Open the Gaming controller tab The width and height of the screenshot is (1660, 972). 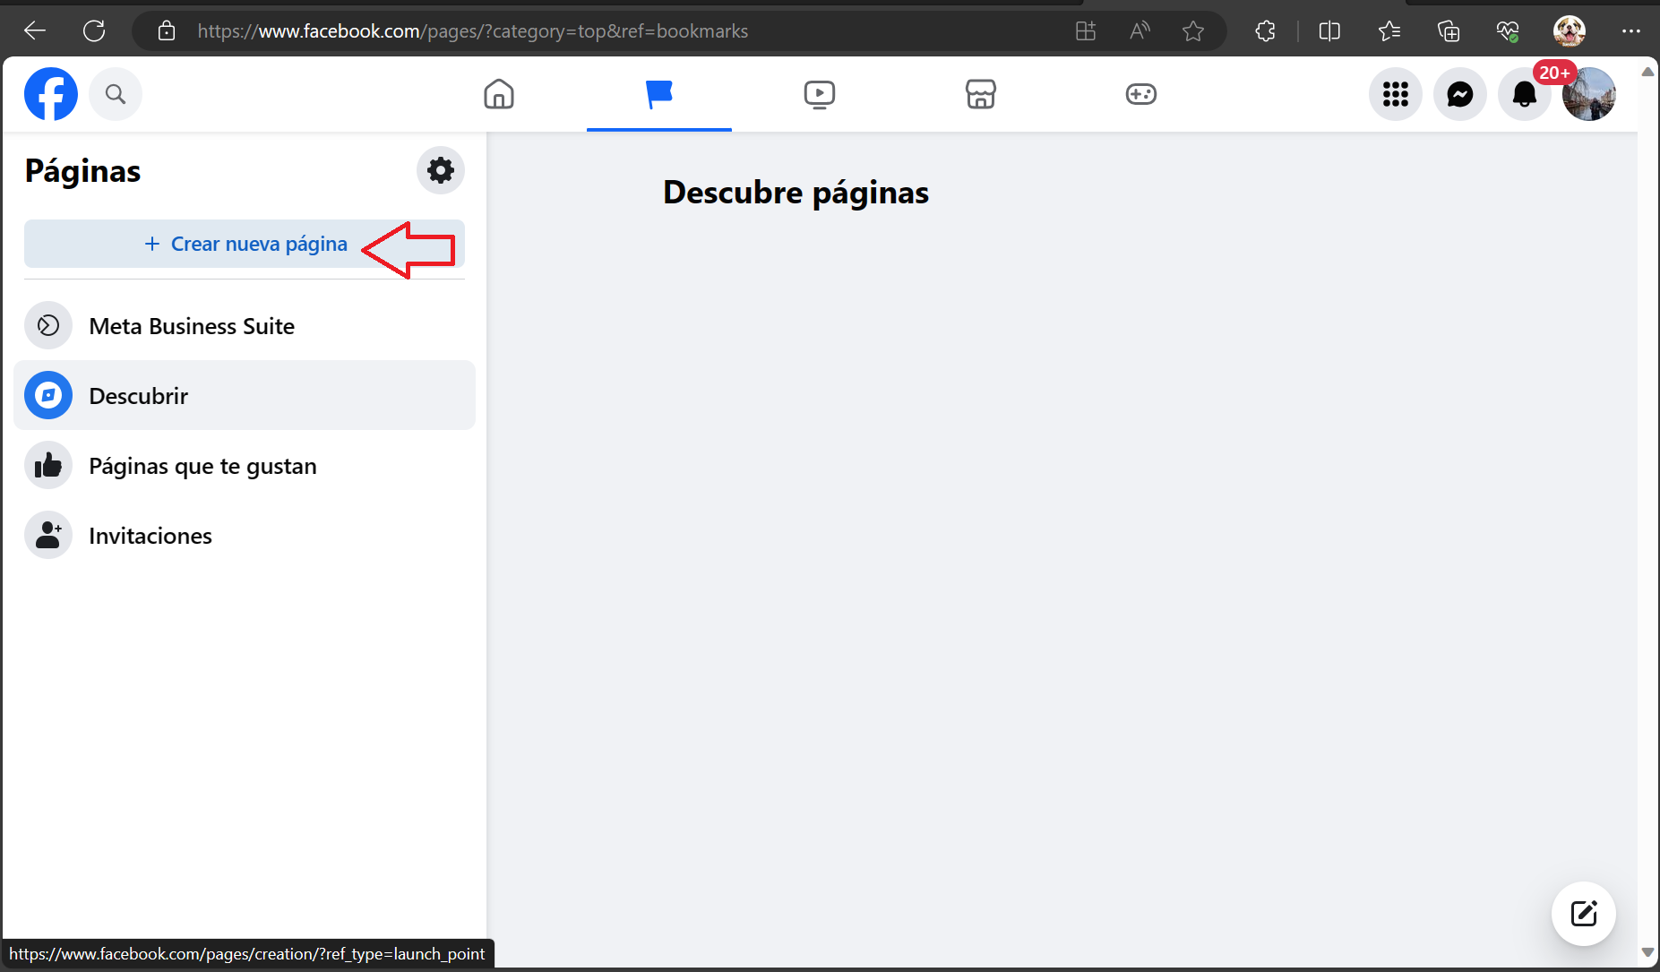tap(1140, 94)
